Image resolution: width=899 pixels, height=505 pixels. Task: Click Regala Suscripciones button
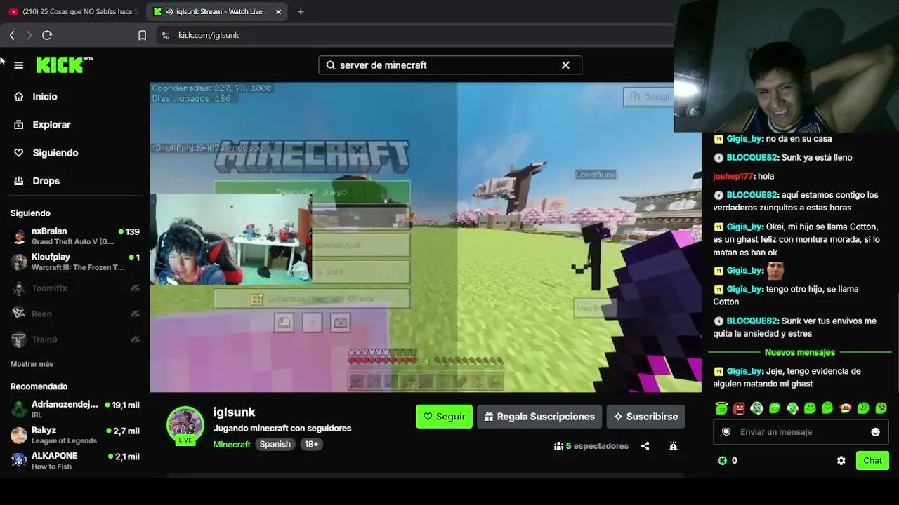pos(539,417)
